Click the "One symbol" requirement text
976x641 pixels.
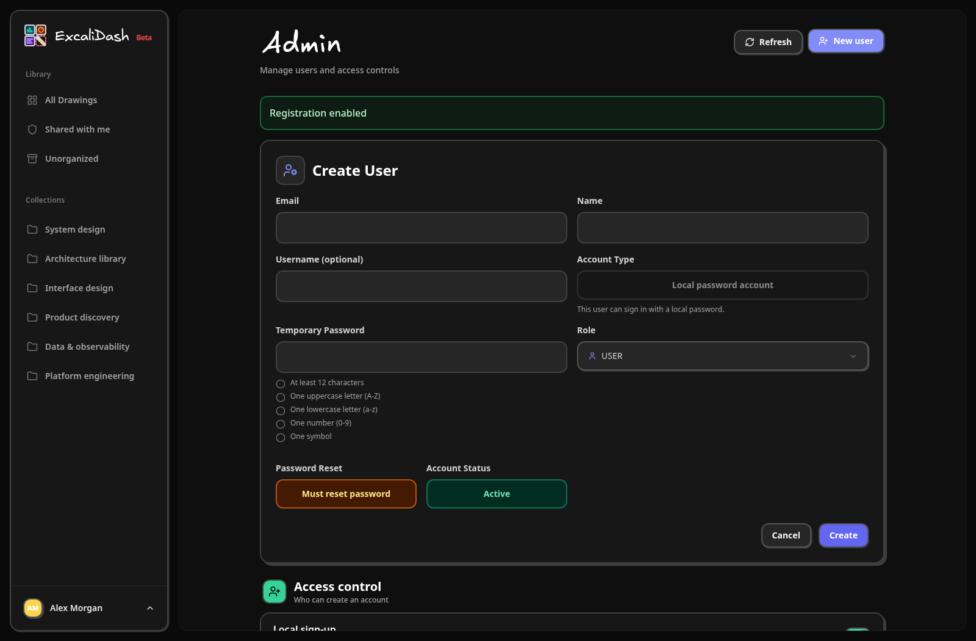coord(311,436)
